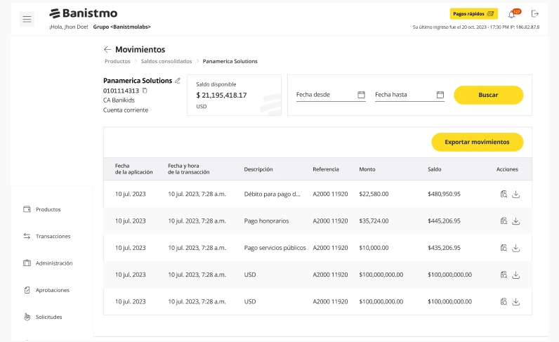Click Solicitudes sidebar icon
Image resolution: width=559 pixels, height=342 pixels.
tap(27, 317)
